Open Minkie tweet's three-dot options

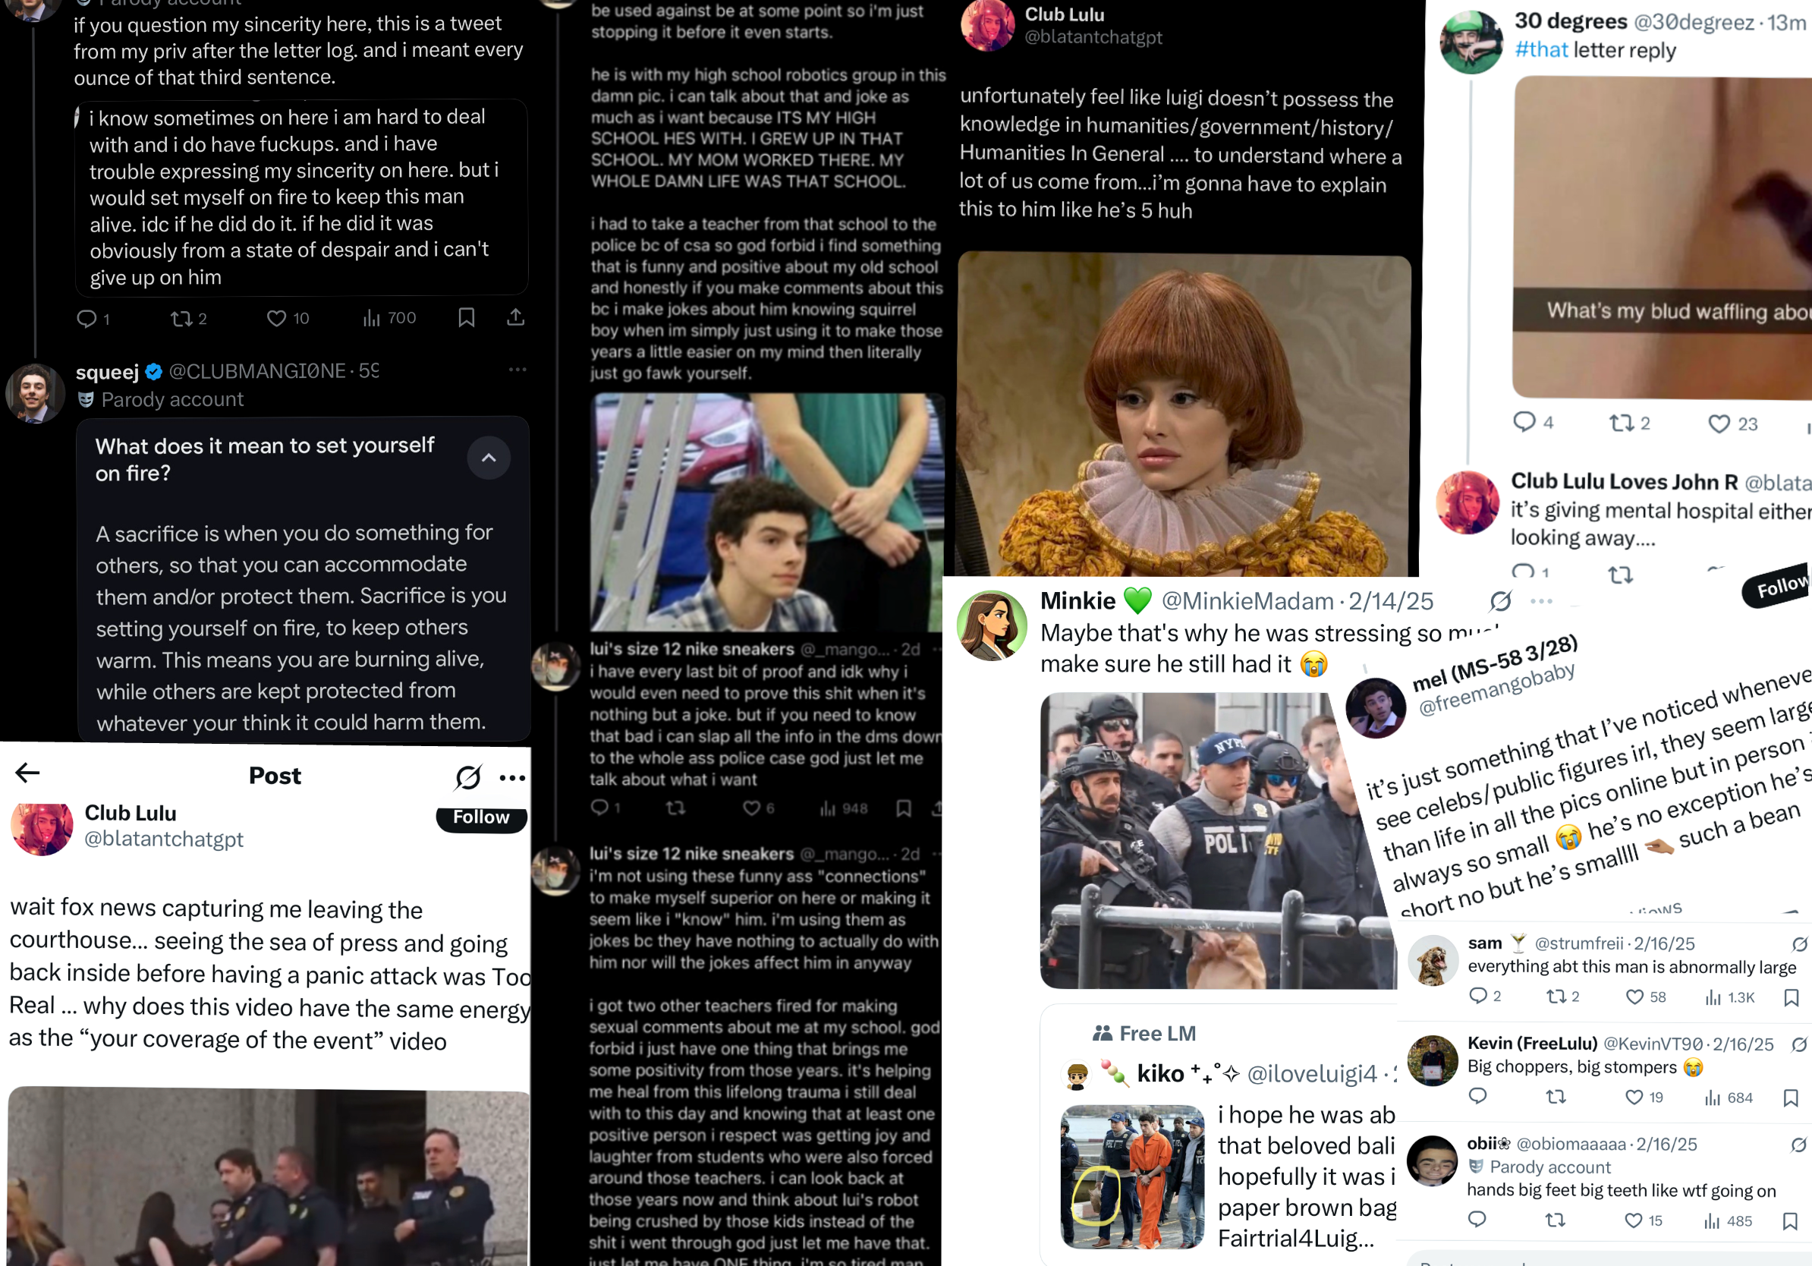1540,601
